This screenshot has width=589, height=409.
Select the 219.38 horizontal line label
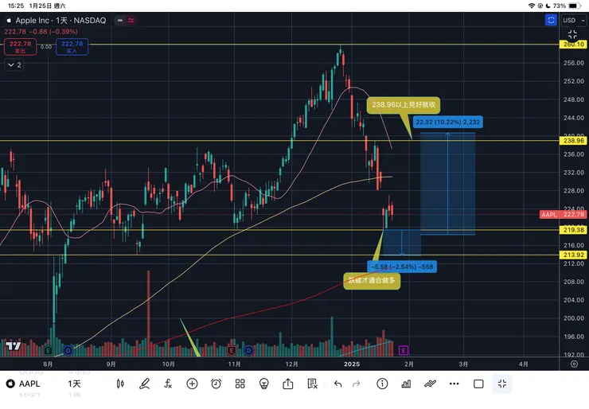[x=574, y=230]
